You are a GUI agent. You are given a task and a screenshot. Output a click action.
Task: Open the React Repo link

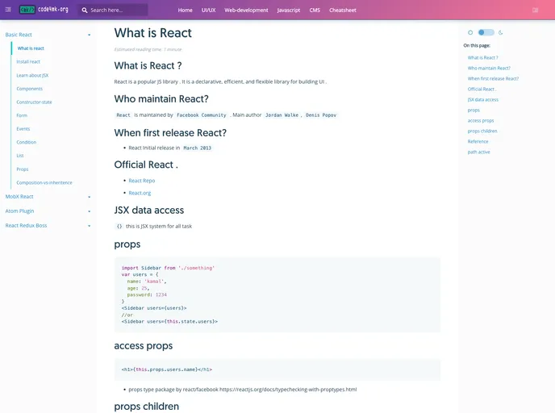point(141,181)
